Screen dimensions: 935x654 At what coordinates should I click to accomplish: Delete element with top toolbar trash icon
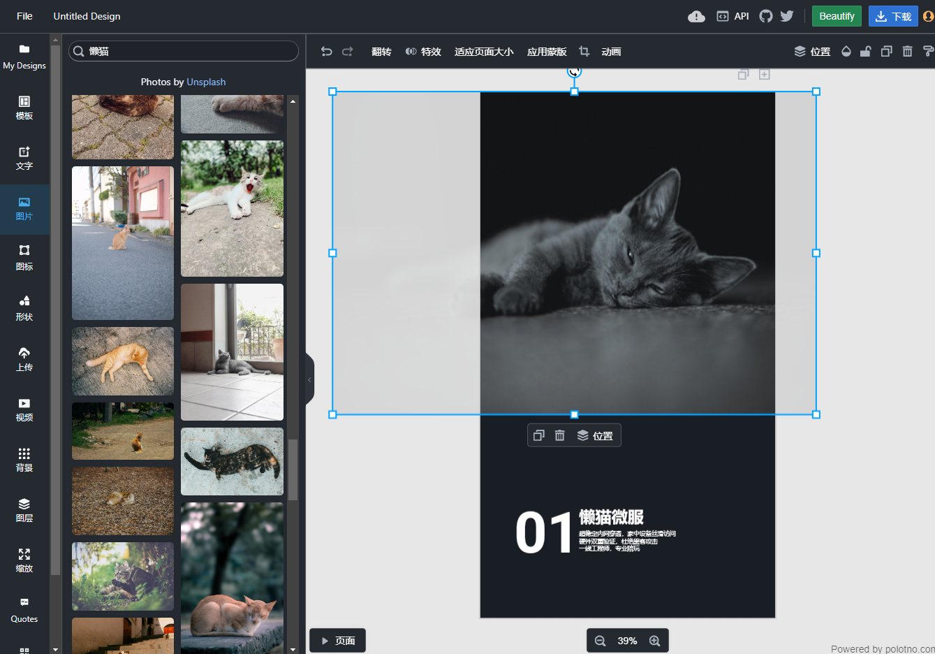pos(907,52)
